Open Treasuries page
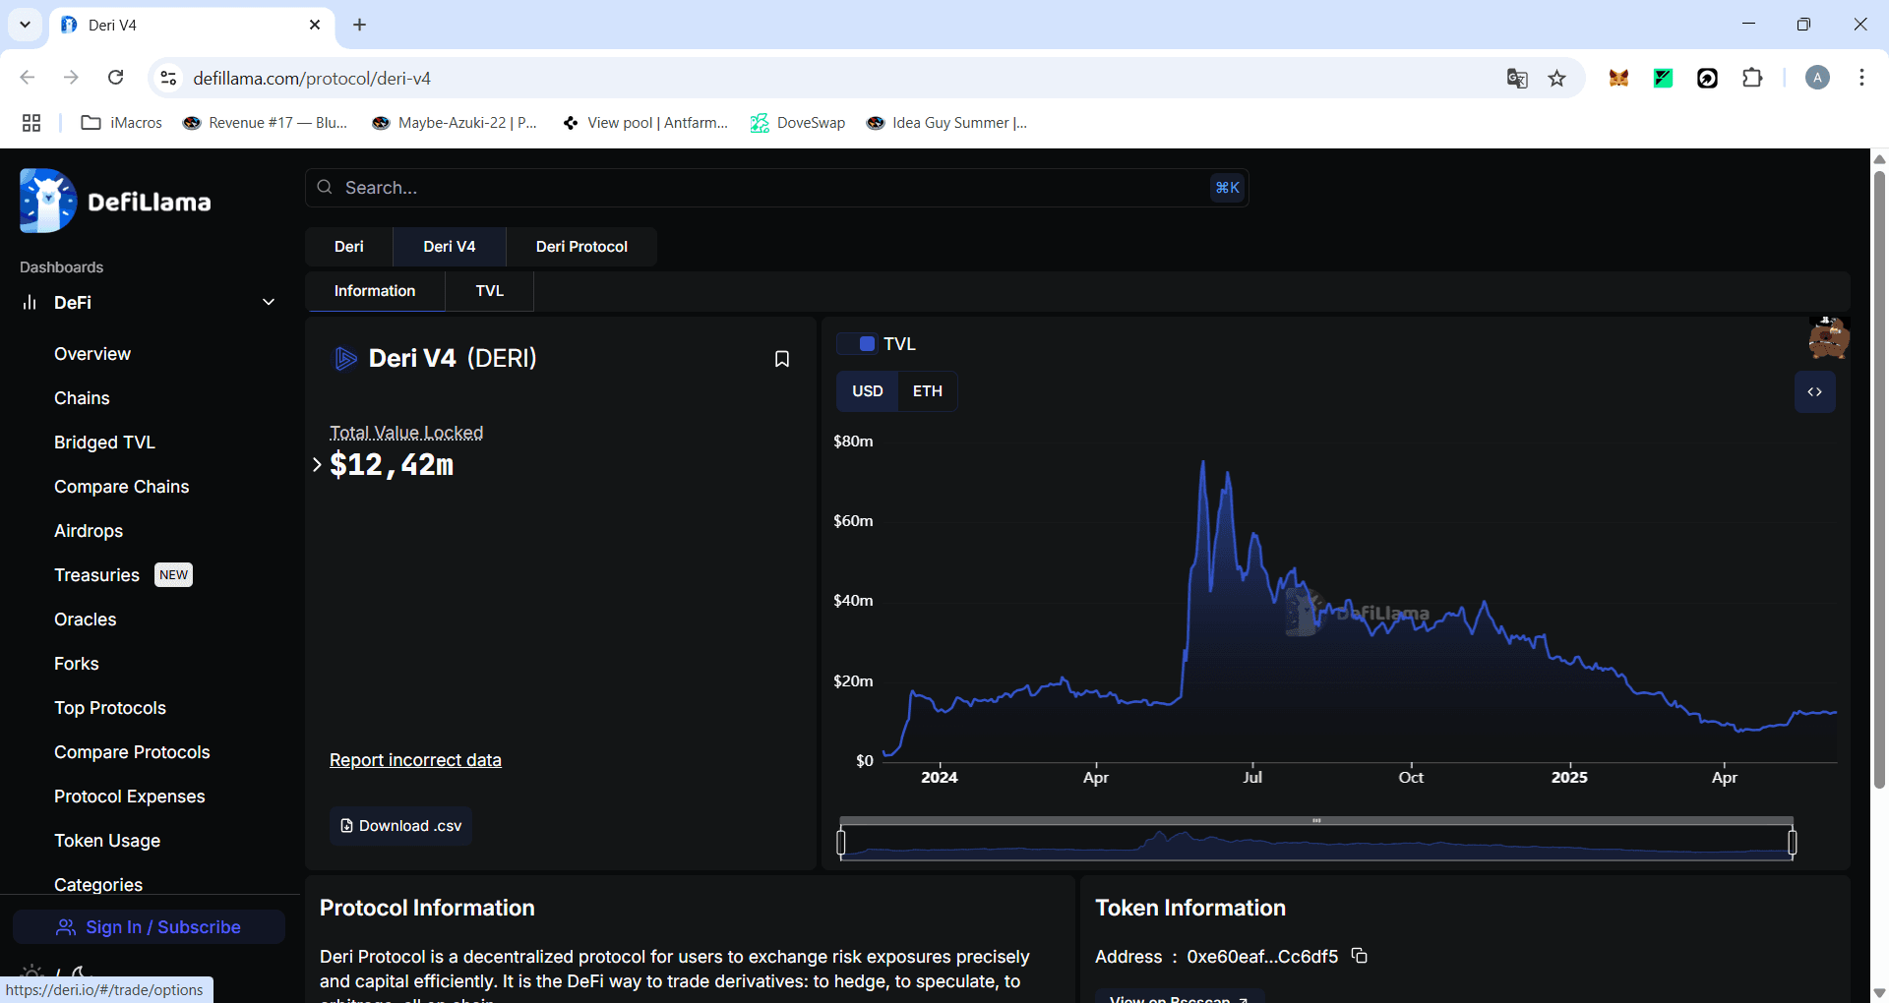Screen dimensions: 1889x1003 click(x=96, y=575)
